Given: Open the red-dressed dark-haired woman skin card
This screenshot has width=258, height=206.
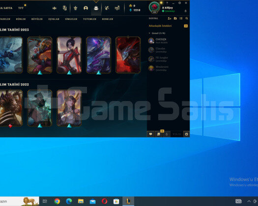Looking at the screenshot, I should click(x=69, y=55).
